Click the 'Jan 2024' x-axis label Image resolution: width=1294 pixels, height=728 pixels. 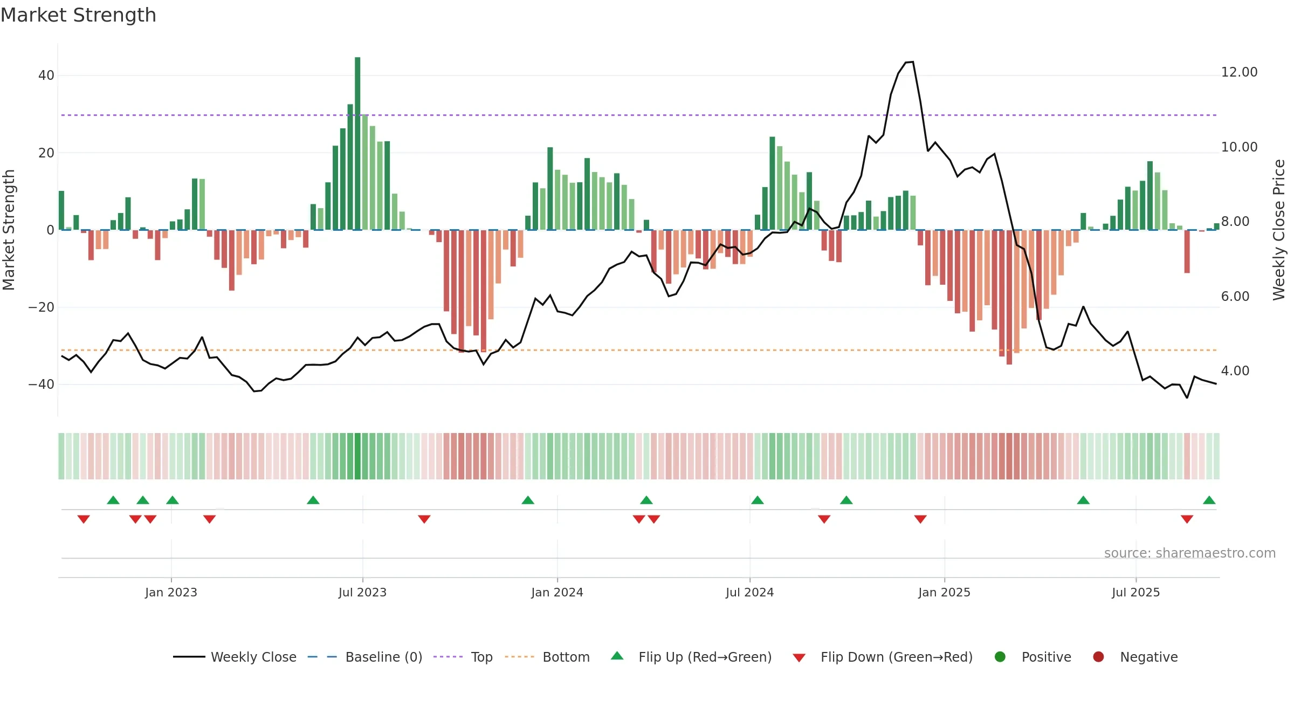coord(557,592)
